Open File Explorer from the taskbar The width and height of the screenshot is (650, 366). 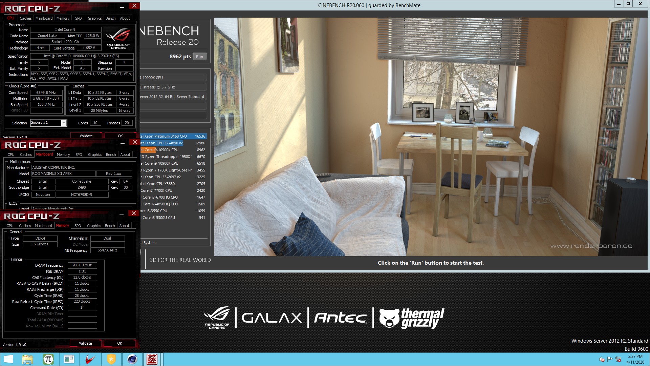[27, 359]
